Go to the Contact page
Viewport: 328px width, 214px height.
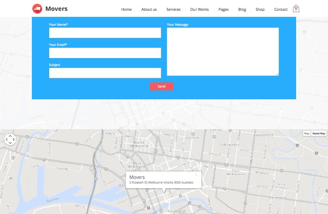click(x=281, y=9)
